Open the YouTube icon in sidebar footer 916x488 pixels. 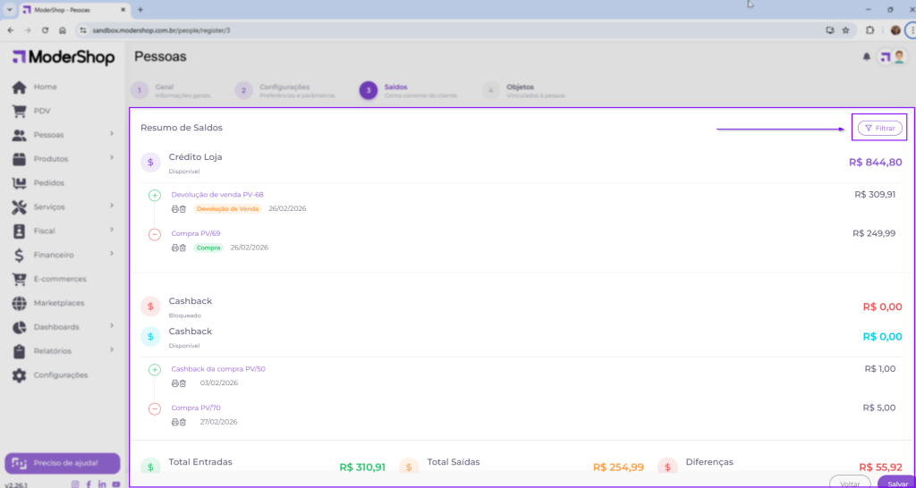tap(115, 484)
